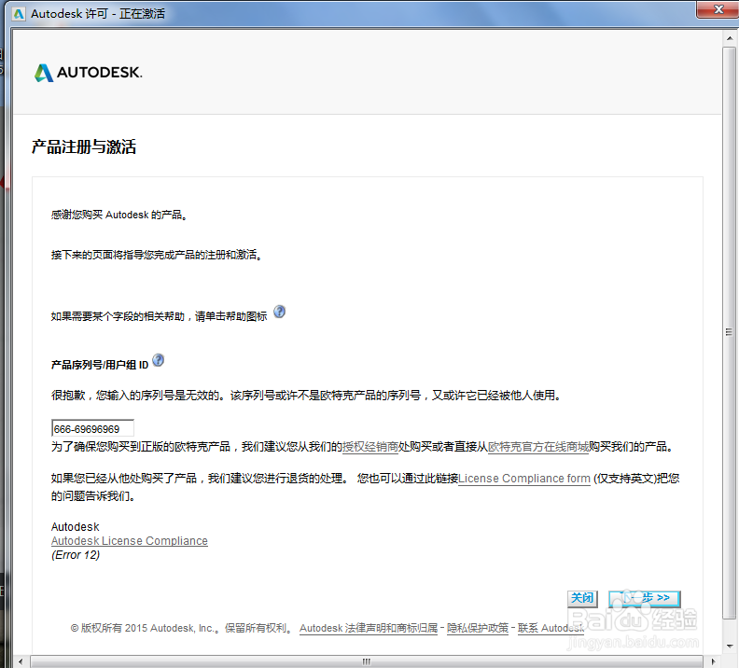Screen dimensions: 739x668
Task: Click the help icon beside the field help sentence
Action: click(280, 312)
